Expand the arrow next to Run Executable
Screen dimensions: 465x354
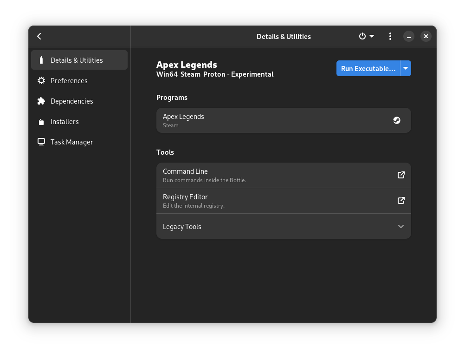(x=406, y=68)
